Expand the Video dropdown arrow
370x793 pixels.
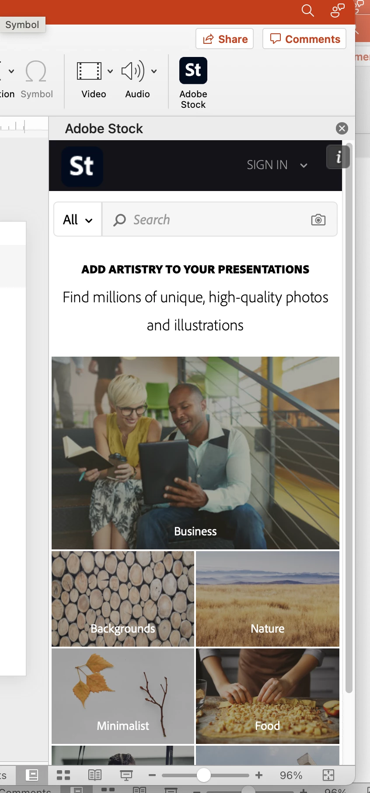click(x=110, y=71)
